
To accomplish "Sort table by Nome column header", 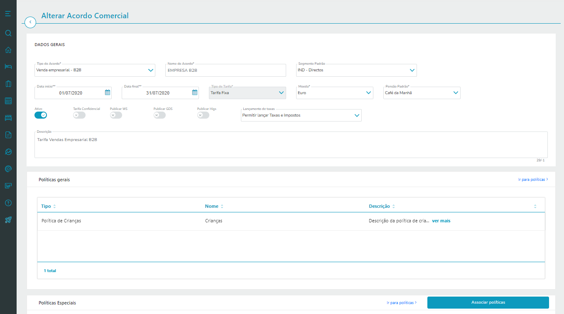I will (211, 206).
